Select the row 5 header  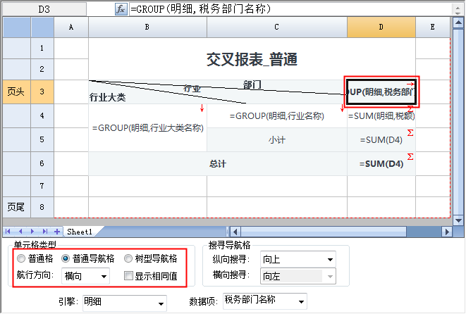click(42, 139)
